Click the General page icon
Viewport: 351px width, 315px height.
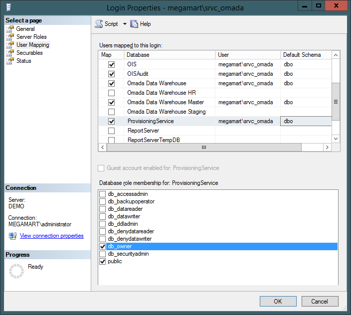click(x=10, y=29)
